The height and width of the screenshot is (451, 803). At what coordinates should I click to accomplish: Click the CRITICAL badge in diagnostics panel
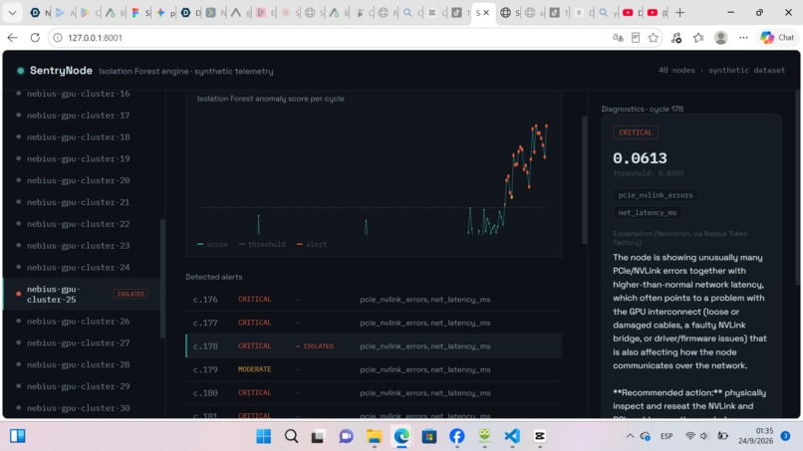pyautogui.click(x=635, y=132)
